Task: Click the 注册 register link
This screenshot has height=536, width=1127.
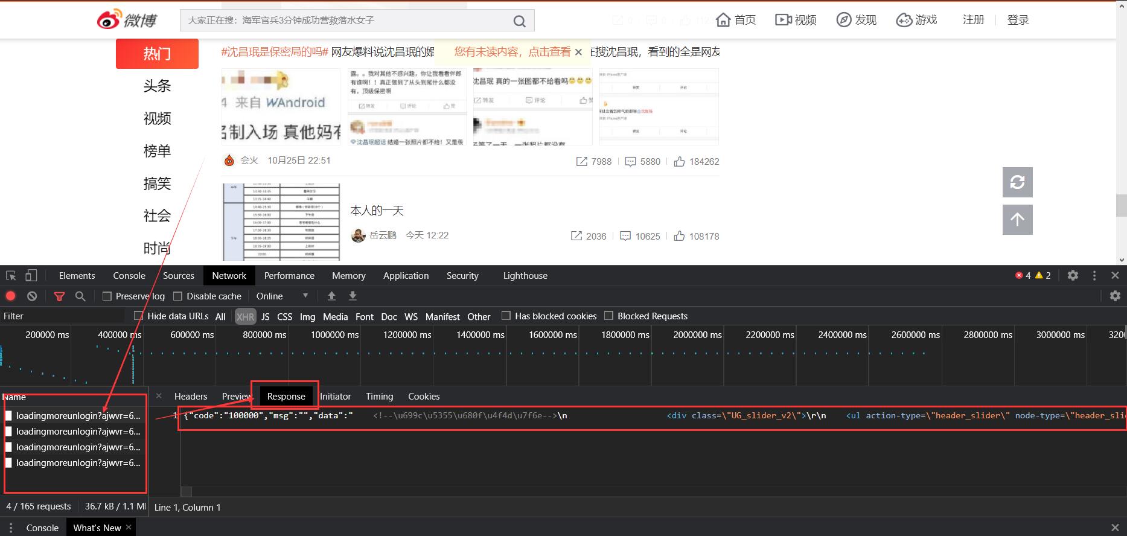Action: (x=974, y=20)
